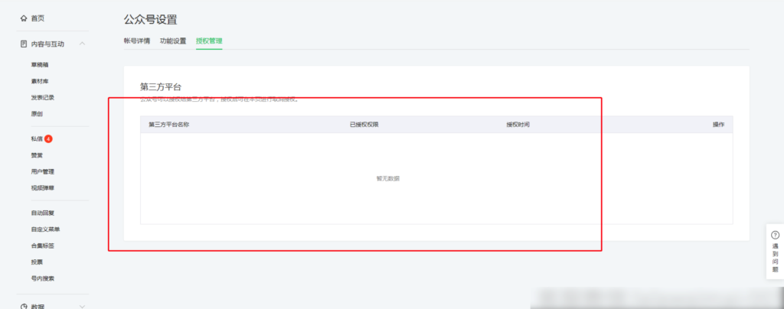This screenshot has height=309, width=784.
Task: Go to 自动回复 settings
Action: click(42, 213)
